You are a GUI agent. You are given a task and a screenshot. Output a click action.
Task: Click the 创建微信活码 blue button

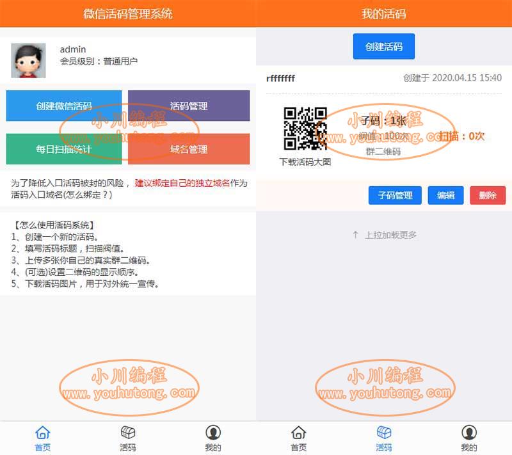click(x=64, y=106)
